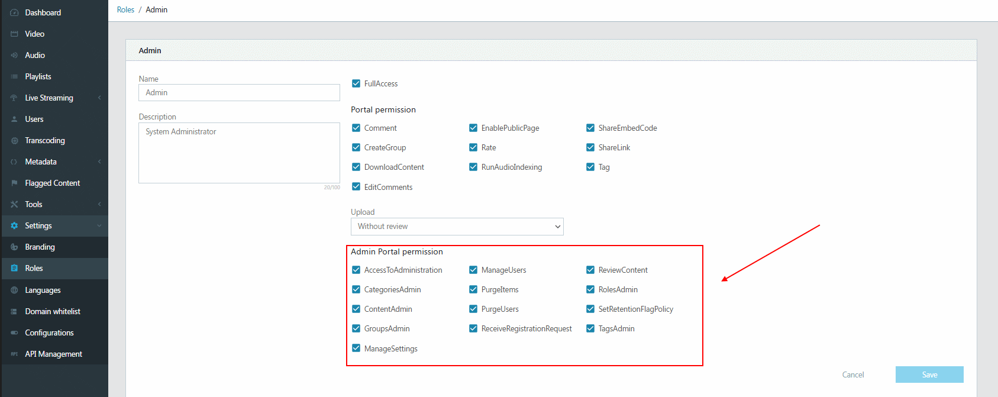Toggle the ReceiveRegistrationRequest checkbox

tap(473, 328)
